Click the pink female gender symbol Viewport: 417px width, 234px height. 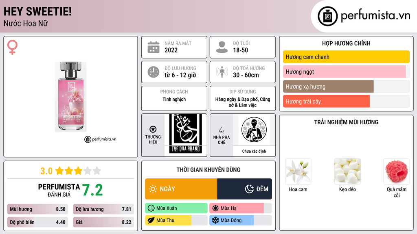coord(12,47)
